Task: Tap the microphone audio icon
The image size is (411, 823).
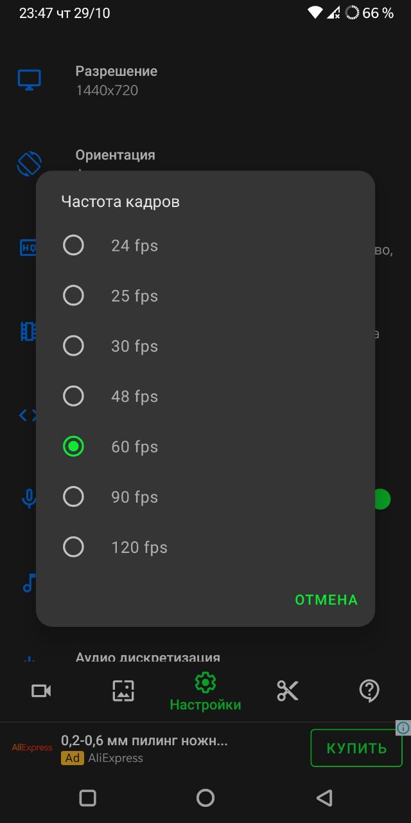Action: 29,499
